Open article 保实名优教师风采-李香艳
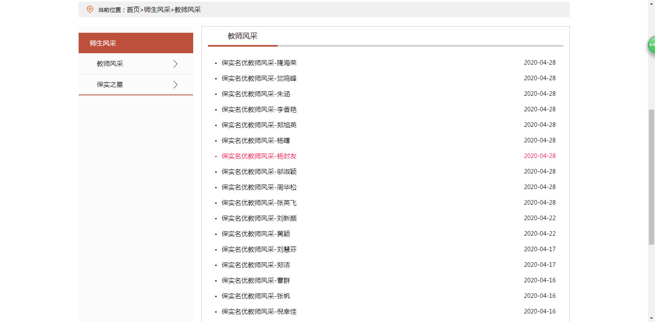 259,110
